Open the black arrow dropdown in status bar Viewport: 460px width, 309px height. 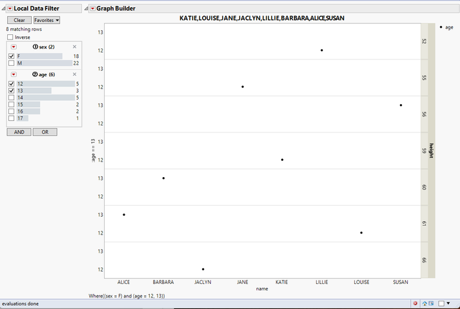[x=448, y=303]
